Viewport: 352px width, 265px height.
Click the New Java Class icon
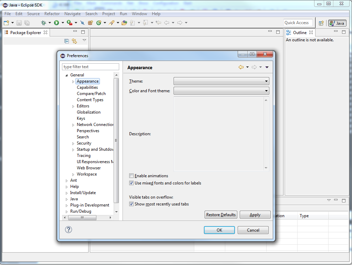point(99,23)
